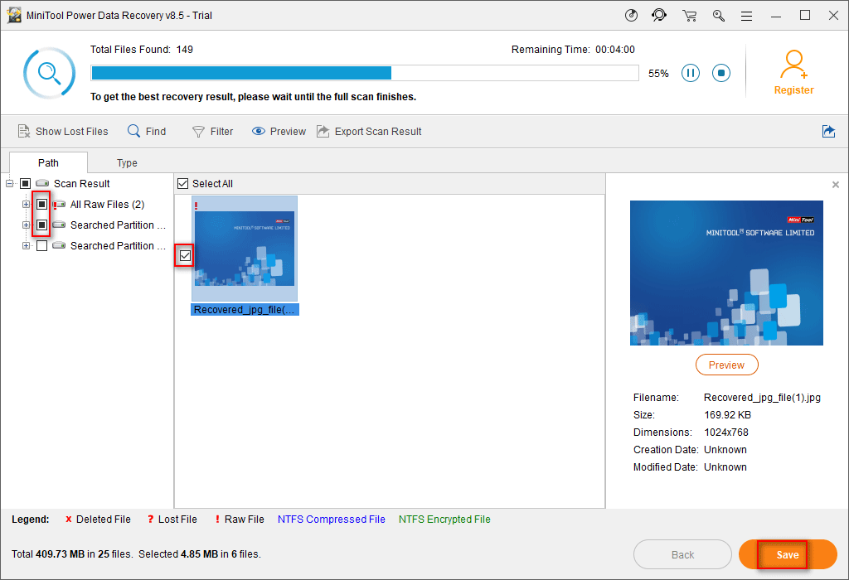Open the shopping cart icon in title bar
This screenshot has width=849, height=580.
coord(689,16)
